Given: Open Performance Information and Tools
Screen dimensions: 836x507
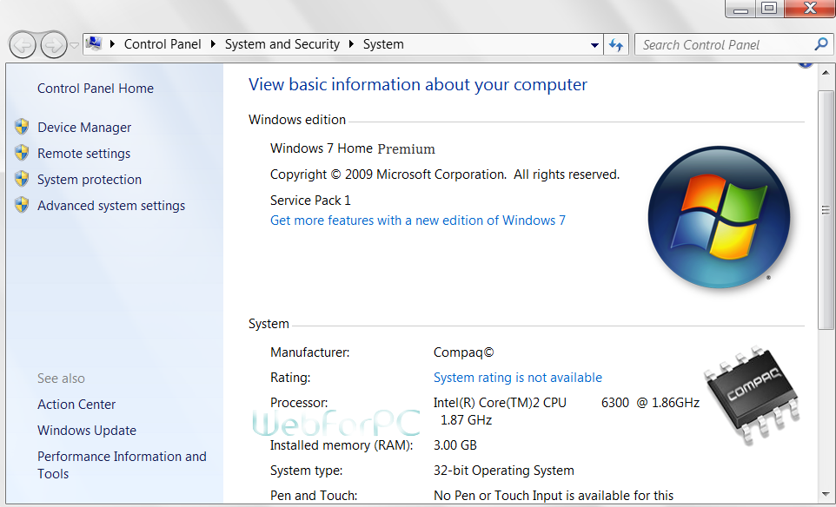Looking at the screenshot, I should coord(122,465).
